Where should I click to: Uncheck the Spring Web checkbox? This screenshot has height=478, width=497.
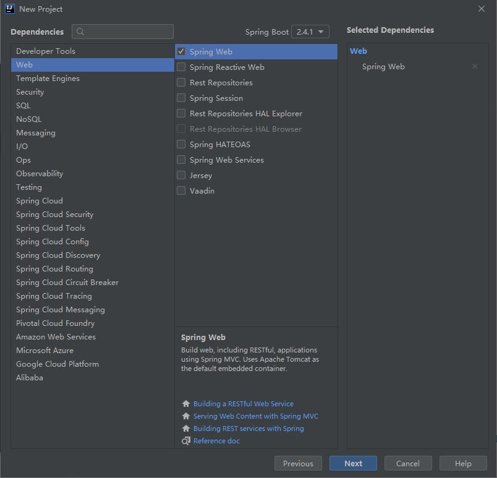click(181, 51)
